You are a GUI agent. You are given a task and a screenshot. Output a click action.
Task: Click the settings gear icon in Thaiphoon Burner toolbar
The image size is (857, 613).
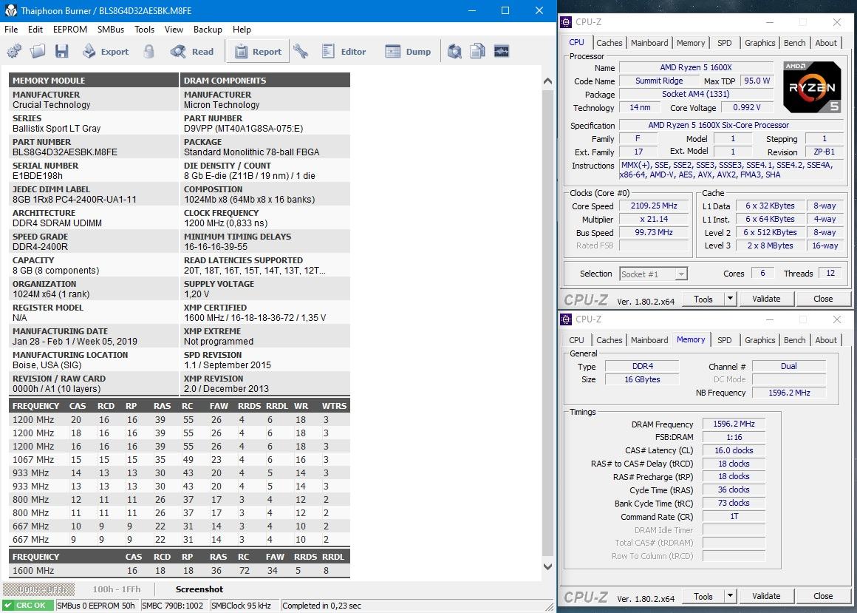click(x=14, y=52)
